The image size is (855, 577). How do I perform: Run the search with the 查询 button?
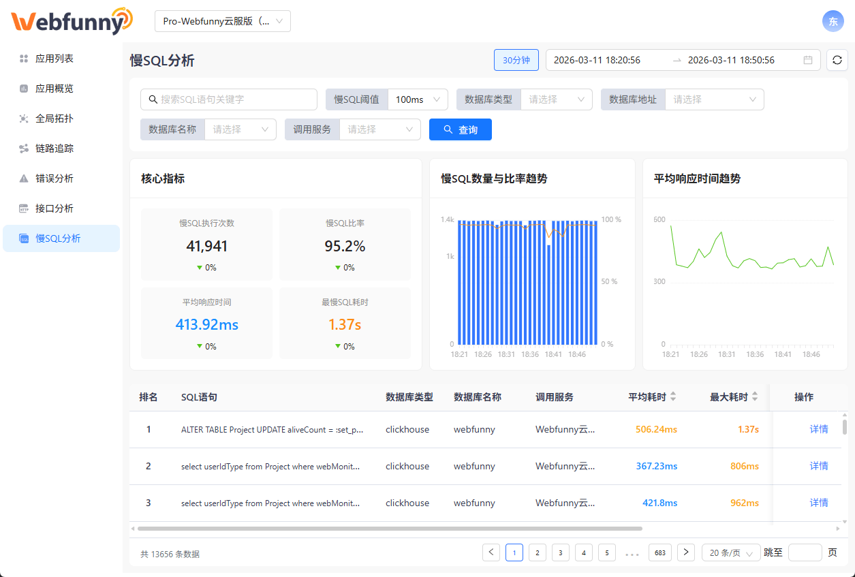coord(460,129)
